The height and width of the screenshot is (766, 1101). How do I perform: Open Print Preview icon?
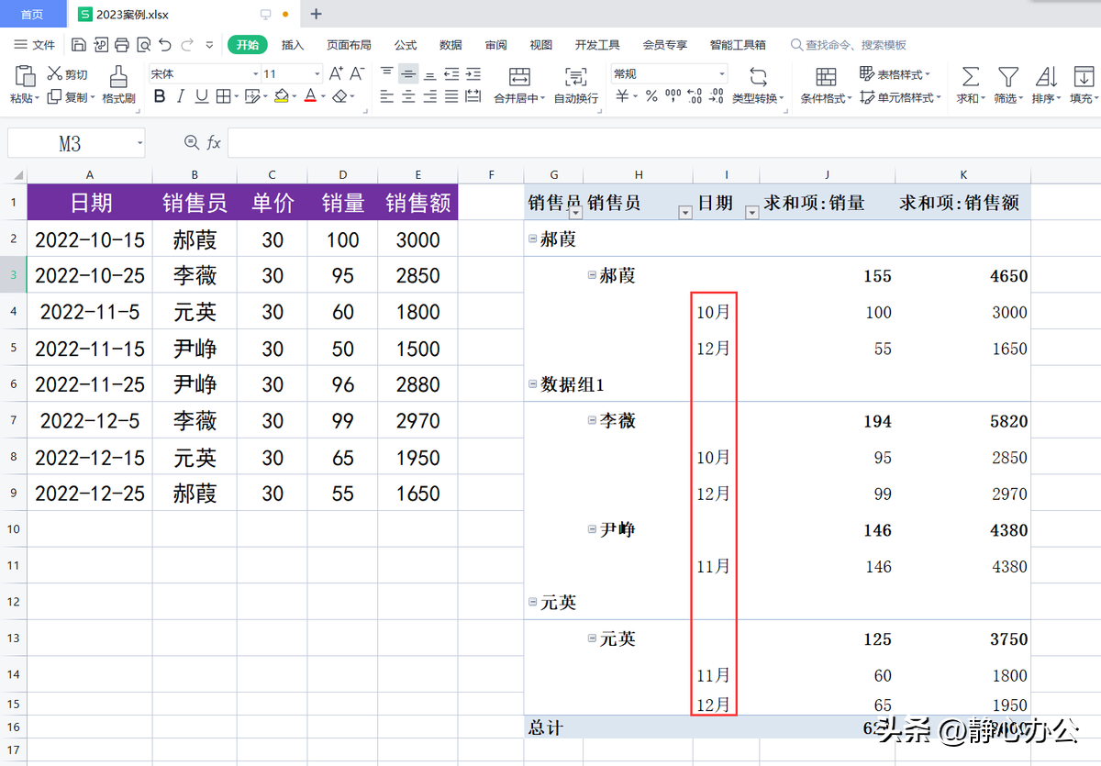click(143, 45)
